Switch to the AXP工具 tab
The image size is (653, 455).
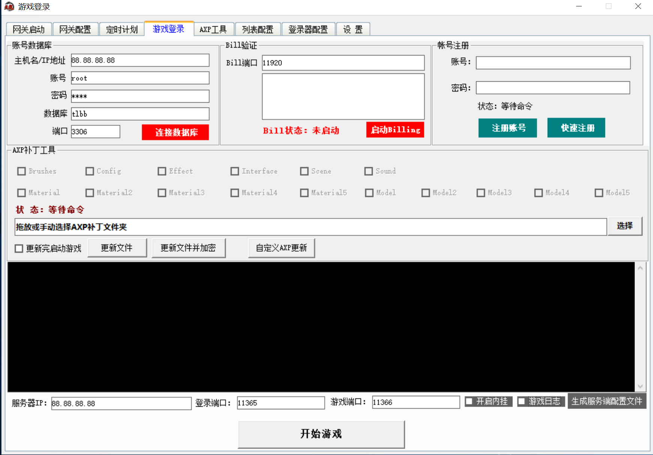213,29
